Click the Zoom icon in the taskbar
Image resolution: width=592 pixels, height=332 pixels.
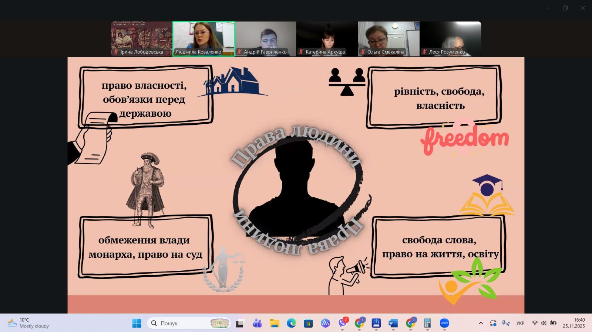tap(444, 323)
